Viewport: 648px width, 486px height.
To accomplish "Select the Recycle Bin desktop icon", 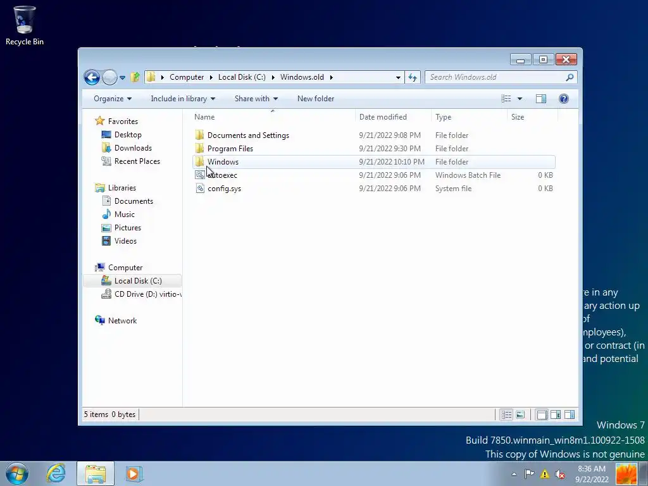I will 25,25.
